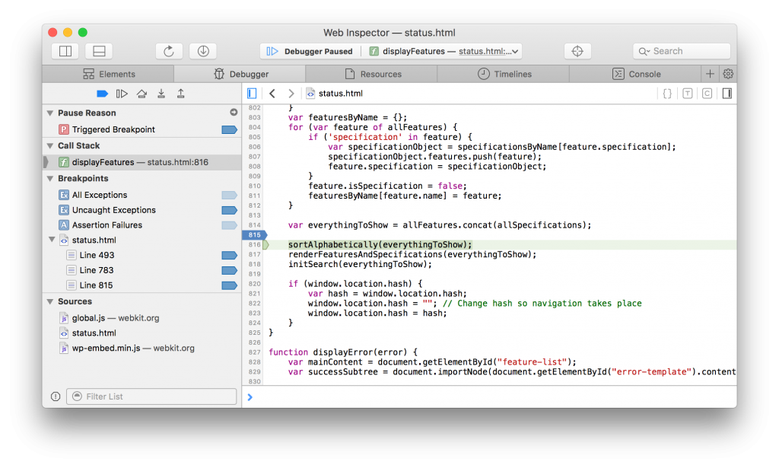This screenshot has width=779, height=468.
Task: Click the step into debugger icon
Action: (x=161, y=94)
